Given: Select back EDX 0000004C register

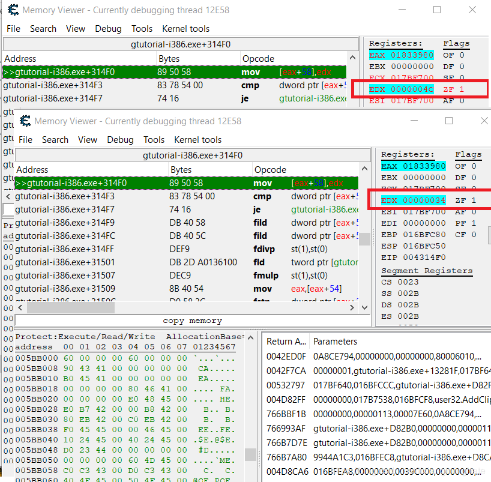Looking at the screenshot, I should click(x=401, y=89).
